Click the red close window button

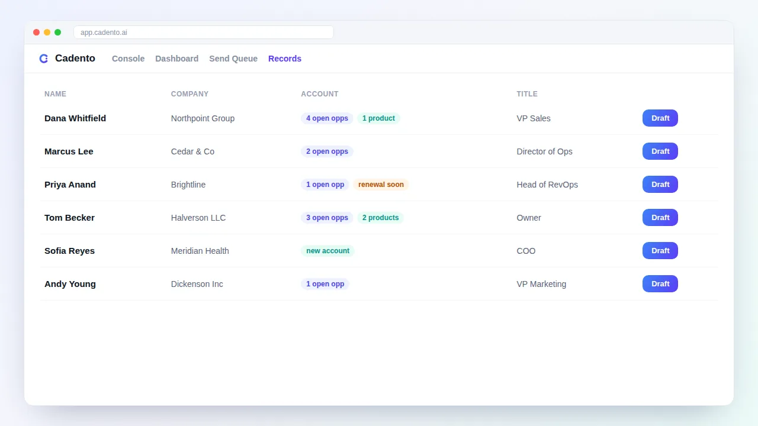37,33
